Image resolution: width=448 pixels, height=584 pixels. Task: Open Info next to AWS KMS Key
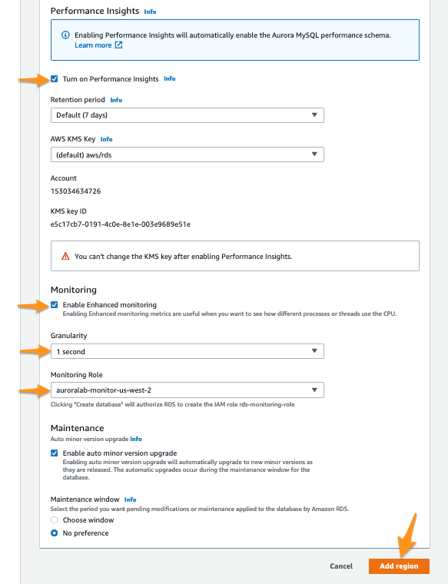pyautogui.click(x=107, y=139)
